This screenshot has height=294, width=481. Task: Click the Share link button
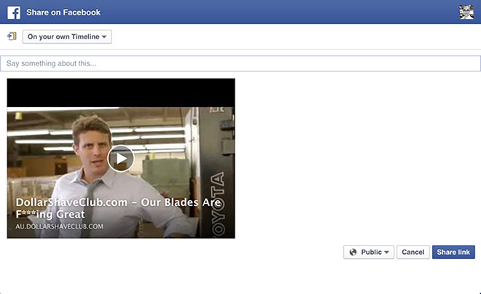[x=453, y=252]
